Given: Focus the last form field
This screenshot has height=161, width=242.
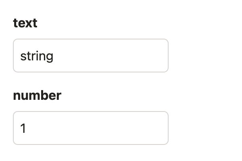Looking at the screenshot, I should [90, 128].
